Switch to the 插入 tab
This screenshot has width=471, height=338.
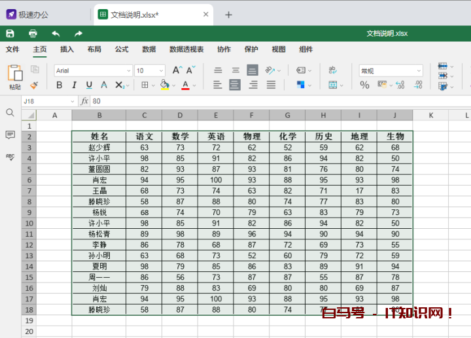tap(67, 49)
